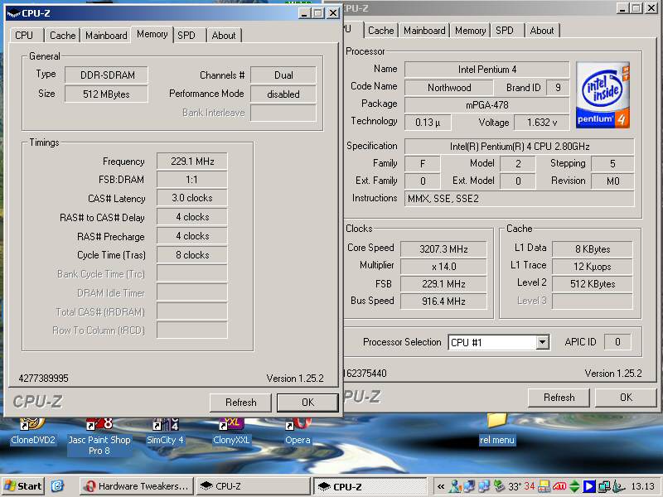Select the Memory tab in the front CPU-Z window
663x497 pixels.
(x=152, y=34)
